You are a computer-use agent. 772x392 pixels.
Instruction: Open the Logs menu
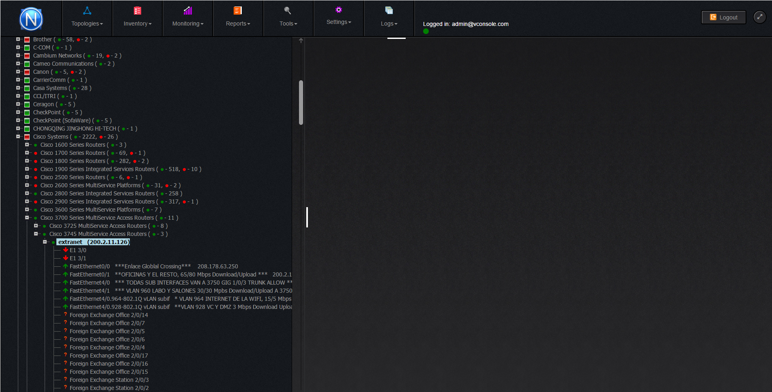click(389, 18)
